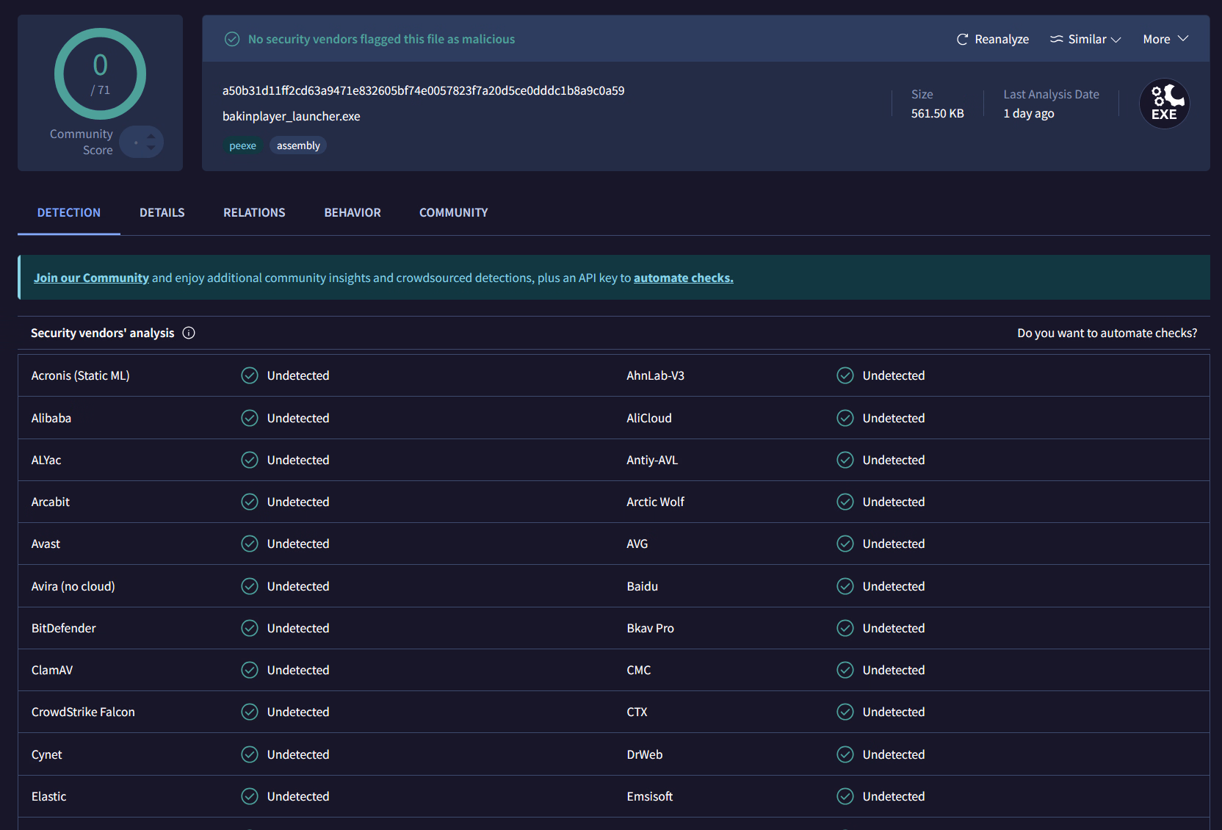
Task: Click the Alibaba undetected check icon
Action: (250, 418)
